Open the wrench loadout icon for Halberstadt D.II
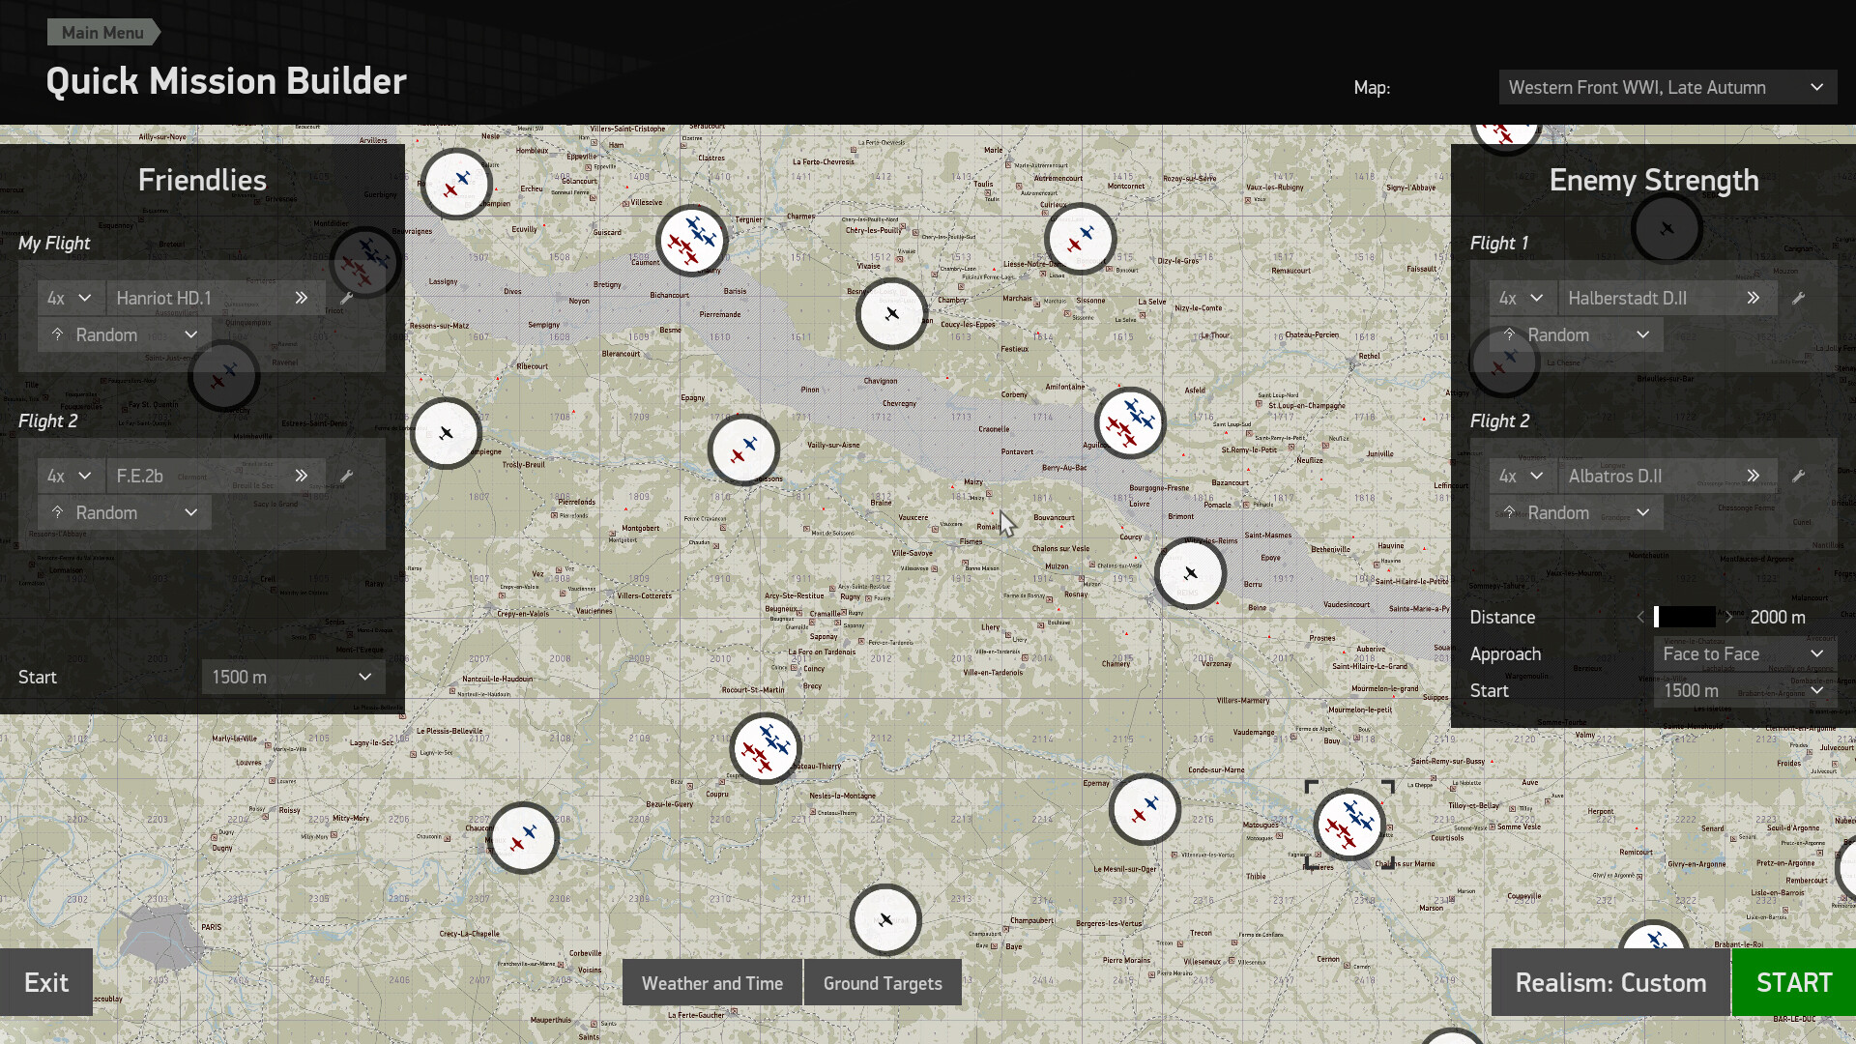Screen dimensions: 1856x1044 [x=1800, y=298]
